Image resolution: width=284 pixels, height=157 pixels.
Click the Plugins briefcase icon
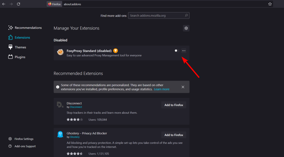pos(10,57)
